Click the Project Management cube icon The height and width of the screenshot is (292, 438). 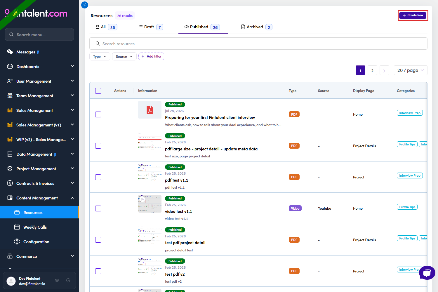[x=10, y=168]
